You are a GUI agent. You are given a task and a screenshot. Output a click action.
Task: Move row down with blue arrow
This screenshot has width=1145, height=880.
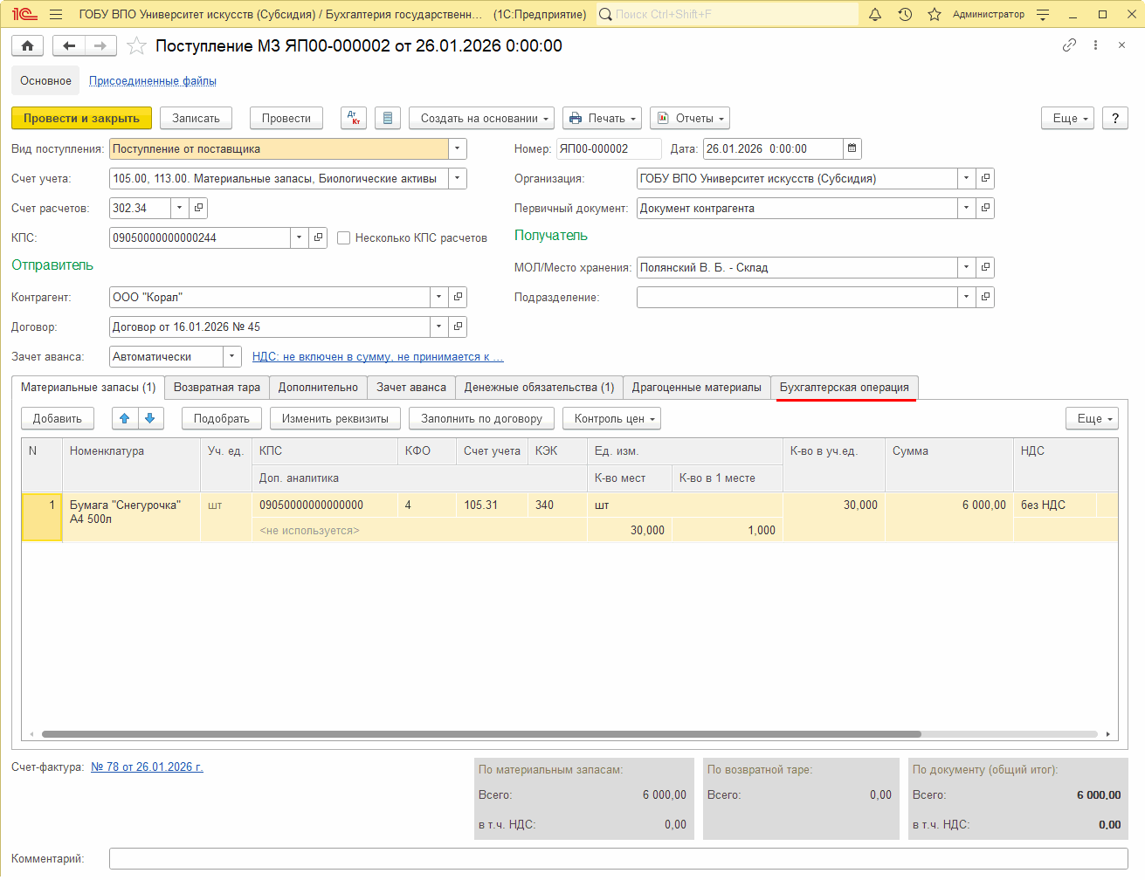pos(150,419)
